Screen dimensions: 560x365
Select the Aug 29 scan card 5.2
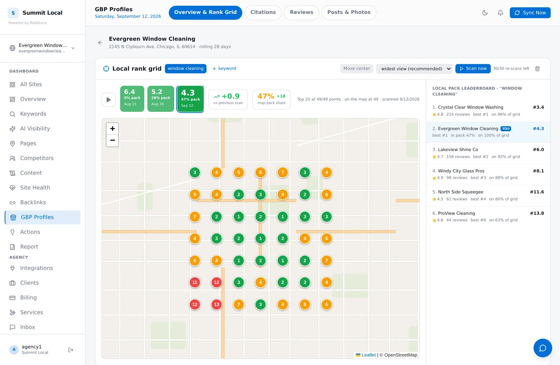(161, 99)
